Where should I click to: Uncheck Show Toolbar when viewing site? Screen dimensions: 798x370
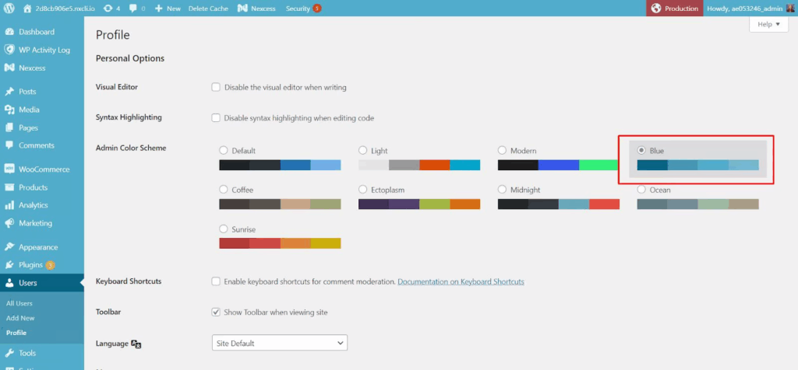tap(216, 312)
